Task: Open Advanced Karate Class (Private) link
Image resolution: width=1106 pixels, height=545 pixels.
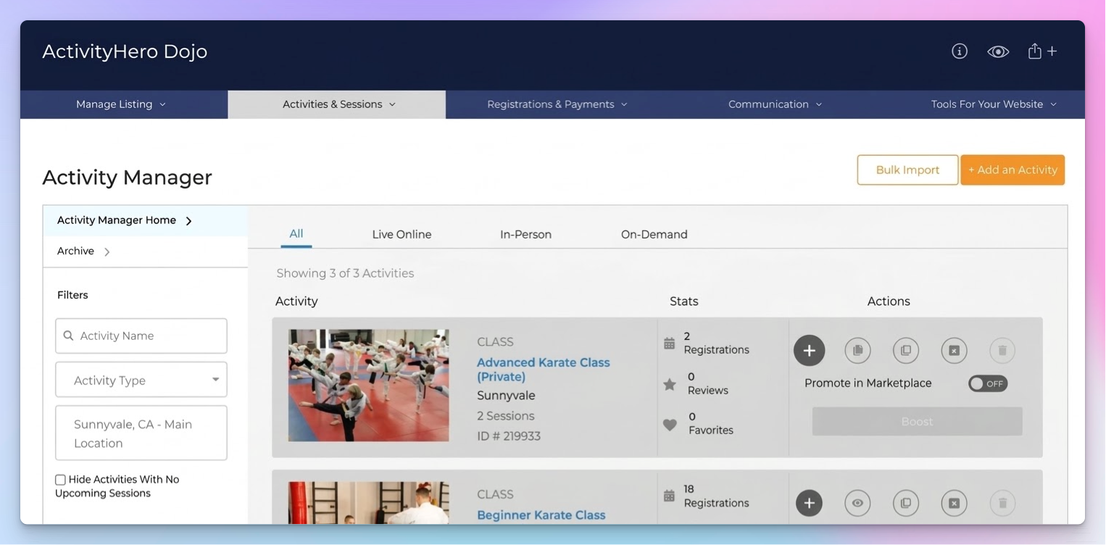Action: click(x=543, y=370)
